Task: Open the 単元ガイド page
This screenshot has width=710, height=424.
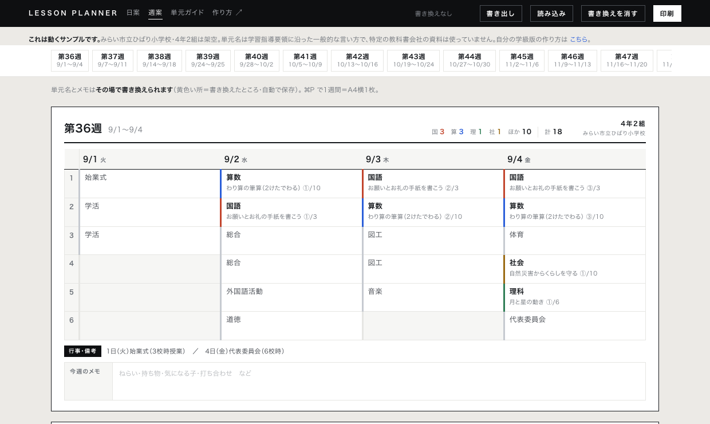Action: (187, 13)
